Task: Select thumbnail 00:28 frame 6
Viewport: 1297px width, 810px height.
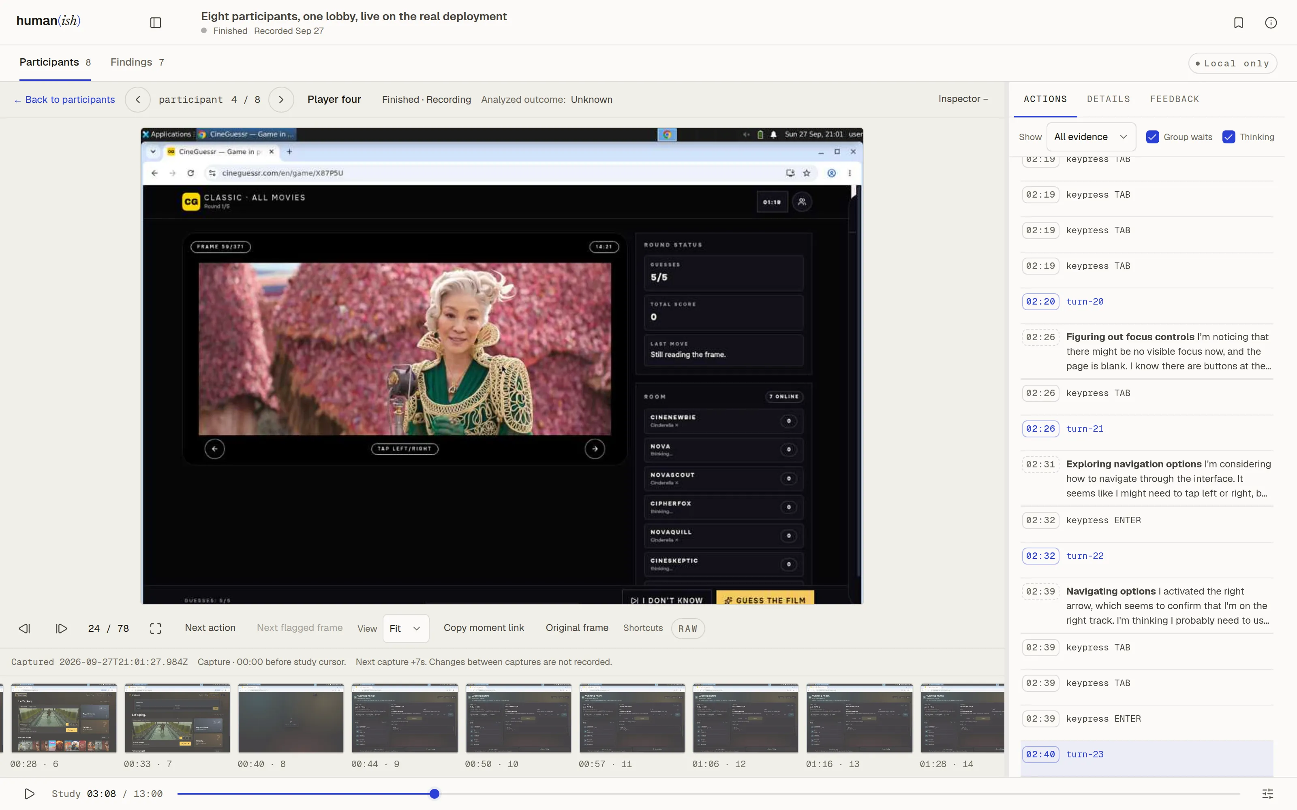Action: (64, 718)
